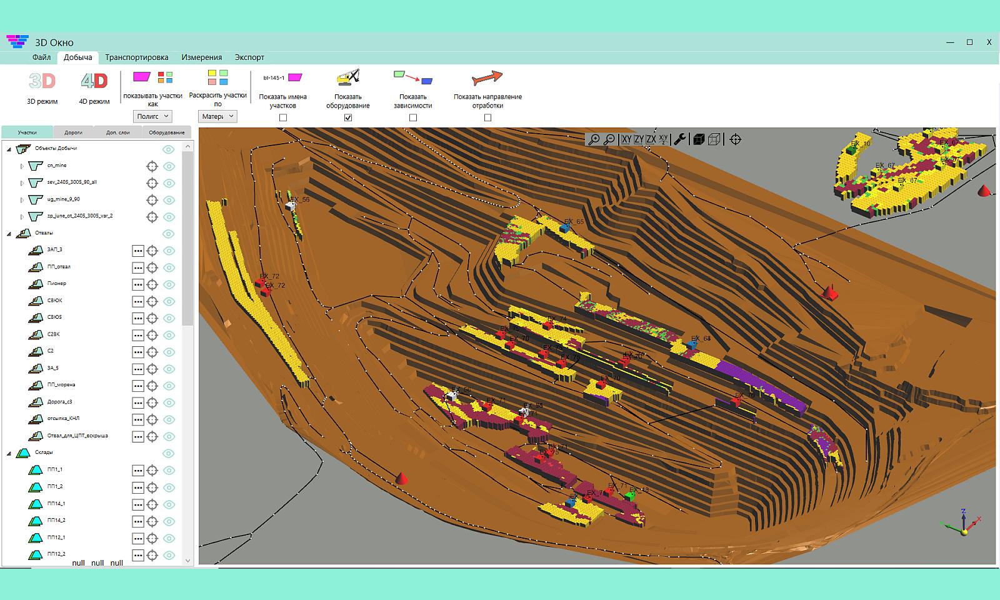Collapse Склады tree node
Viewport: 1000px width, 600px height.
9,453
